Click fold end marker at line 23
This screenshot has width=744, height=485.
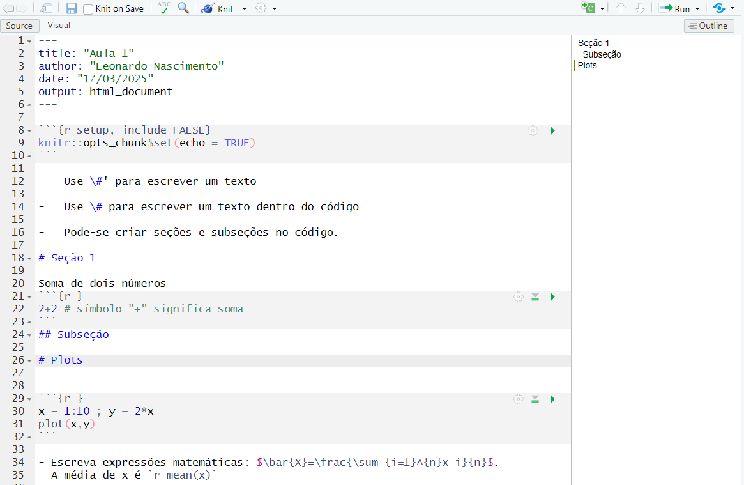(x=29, y=322)
